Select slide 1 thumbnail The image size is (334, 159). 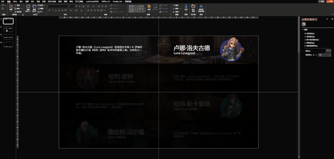pos(8,21)
